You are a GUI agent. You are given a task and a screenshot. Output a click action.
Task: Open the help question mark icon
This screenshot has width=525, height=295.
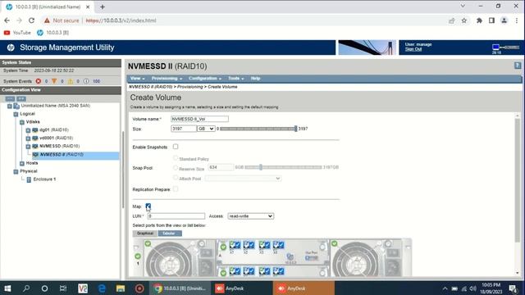pos(518,66)
